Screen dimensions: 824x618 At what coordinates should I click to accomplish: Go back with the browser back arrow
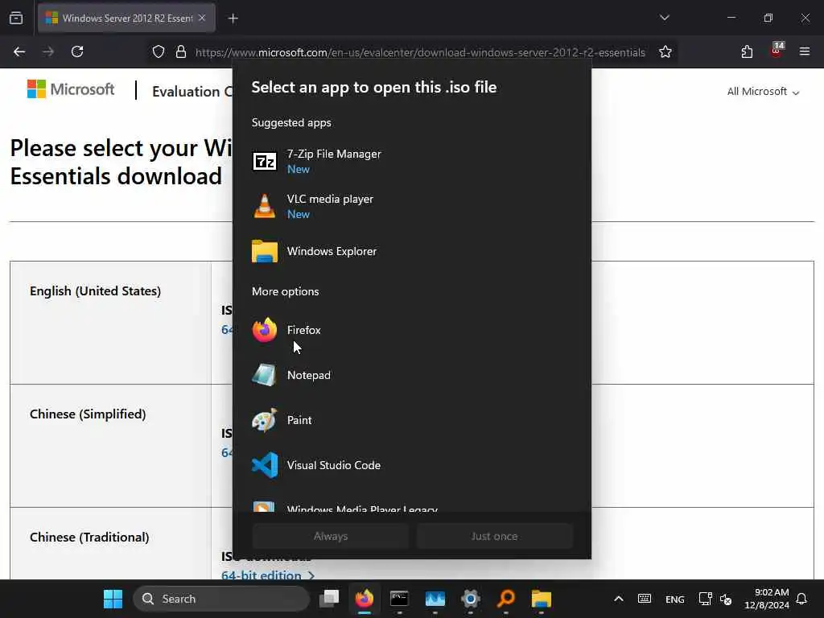[19, 52]
